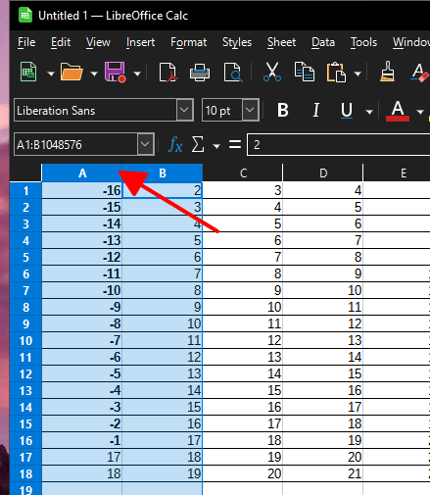
Task: Apply red font color swatch
Action: 398,111
